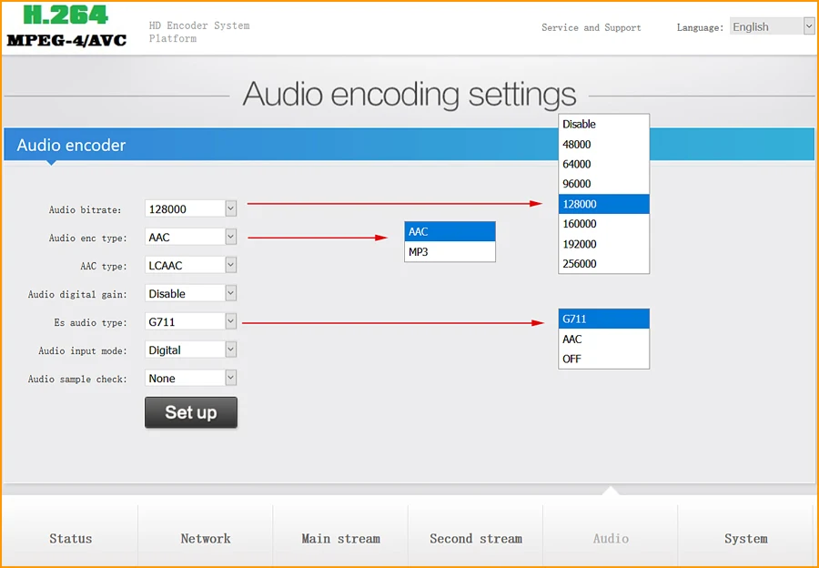Click the Audio encoder section header
Viewport: 819px width, 568px height.
[409, 145]
